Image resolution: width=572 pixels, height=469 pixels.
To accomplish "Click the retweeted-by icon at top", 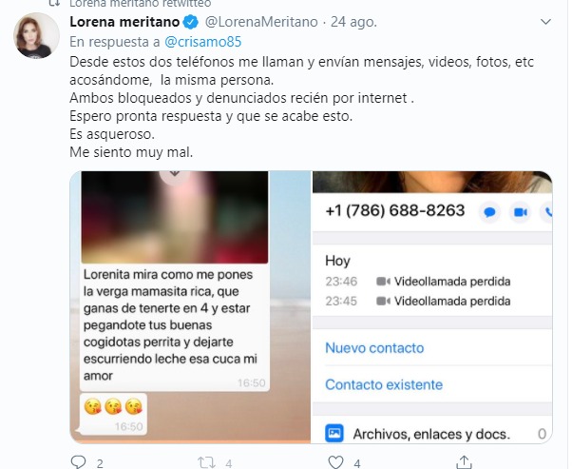I will point(54,3).
